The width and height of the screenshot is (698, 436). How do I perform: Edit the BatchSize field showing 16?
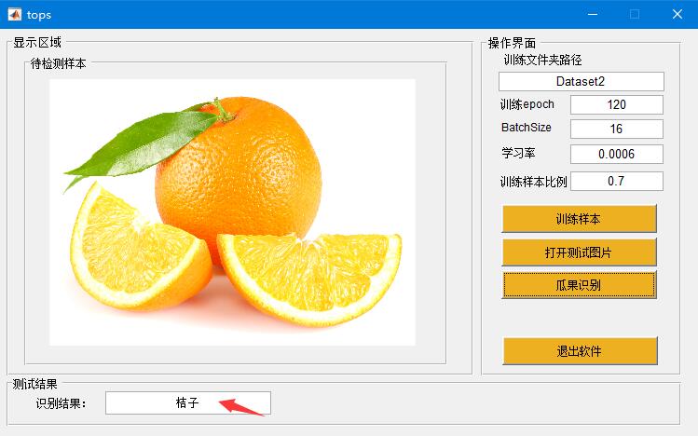pos(617,129)
